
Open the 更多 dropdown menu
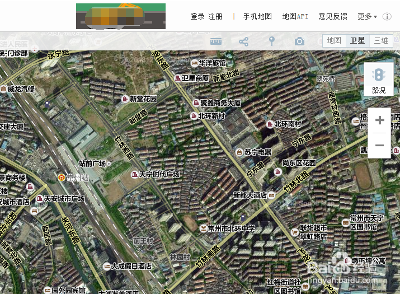(367, 17)
